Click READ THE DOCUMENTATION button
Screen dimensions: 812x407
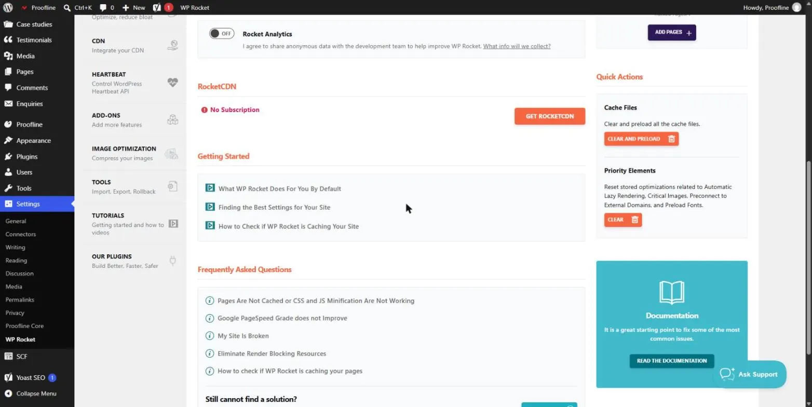[672, 361]
